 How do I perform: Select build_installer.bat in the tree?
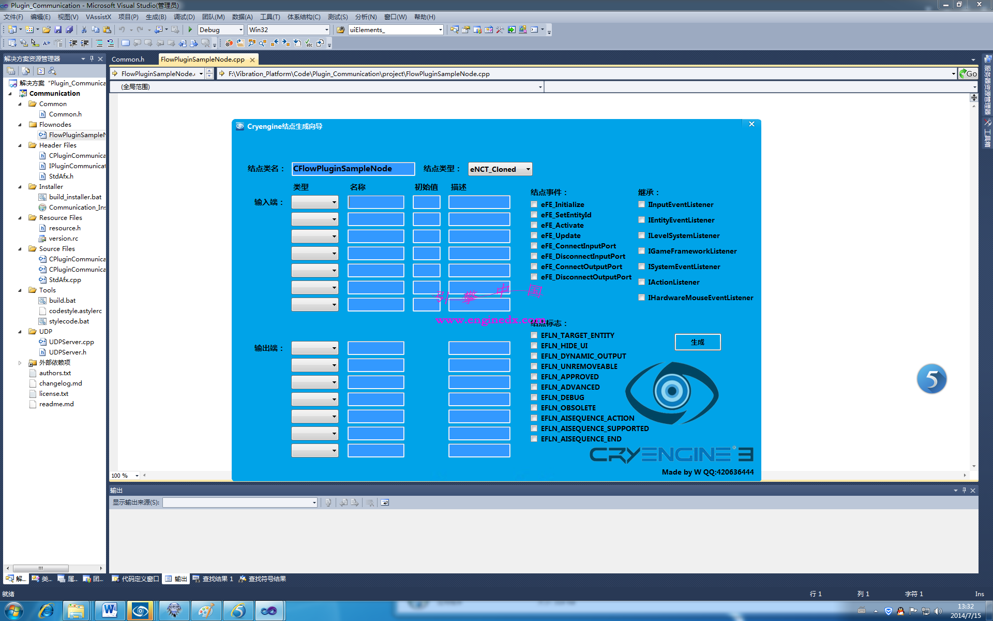point(75,197)
